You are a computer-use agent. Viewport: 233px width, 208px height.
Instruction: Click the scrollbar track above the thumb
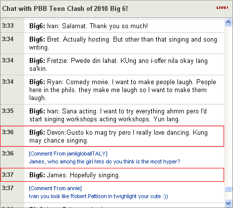[228, 105]
